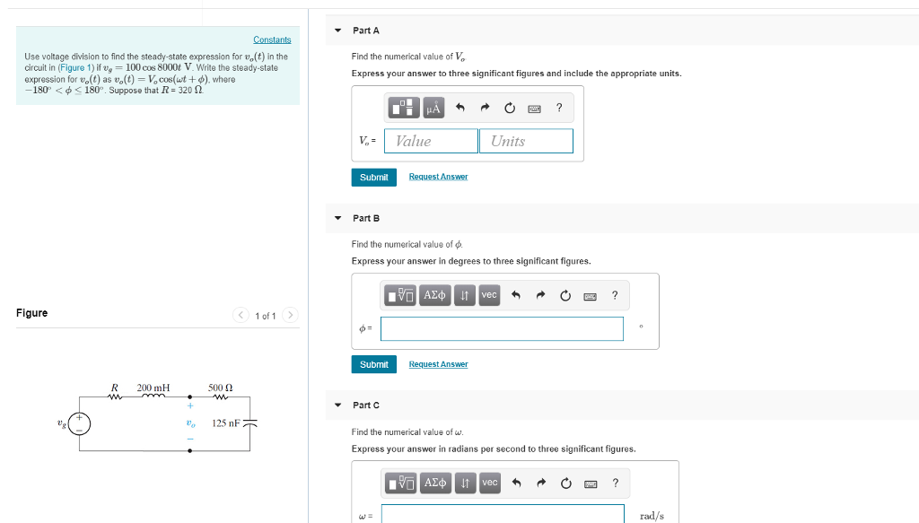This screenshot has height=523, width=919.
Task: Insert vec notation in Part C
Action: pyautogui.click(x=490, y=484)
